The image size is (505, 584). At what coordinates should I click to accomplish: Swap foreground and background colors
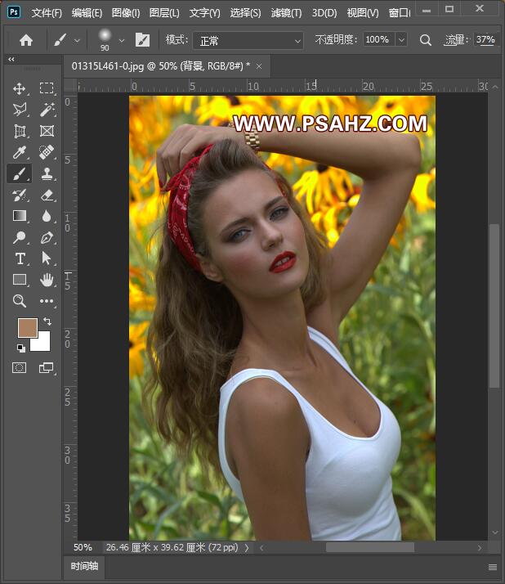47,321
